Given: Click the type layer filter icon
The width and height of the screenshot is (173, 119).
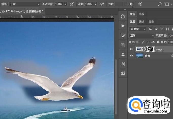Looking at the screenshot, I should [162, 29].
